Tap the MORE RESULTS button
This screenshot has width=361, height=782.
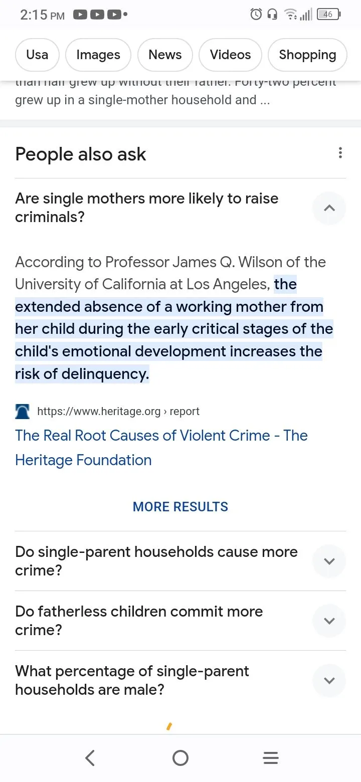180,507
